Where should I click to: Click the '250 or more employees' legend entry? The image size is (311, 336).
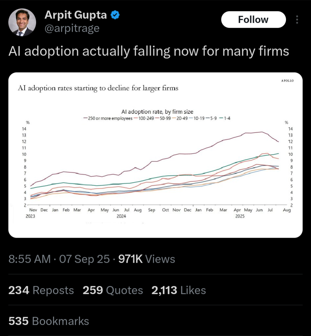[108, 118]
